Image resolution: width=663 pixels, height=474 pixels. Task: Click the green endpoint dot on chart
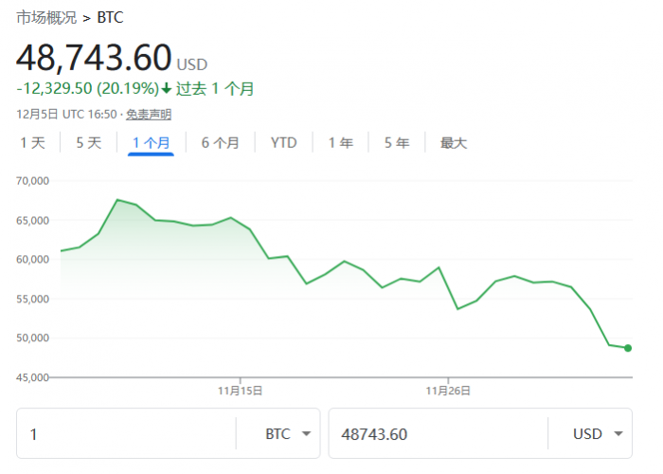(x=628, y=348)
